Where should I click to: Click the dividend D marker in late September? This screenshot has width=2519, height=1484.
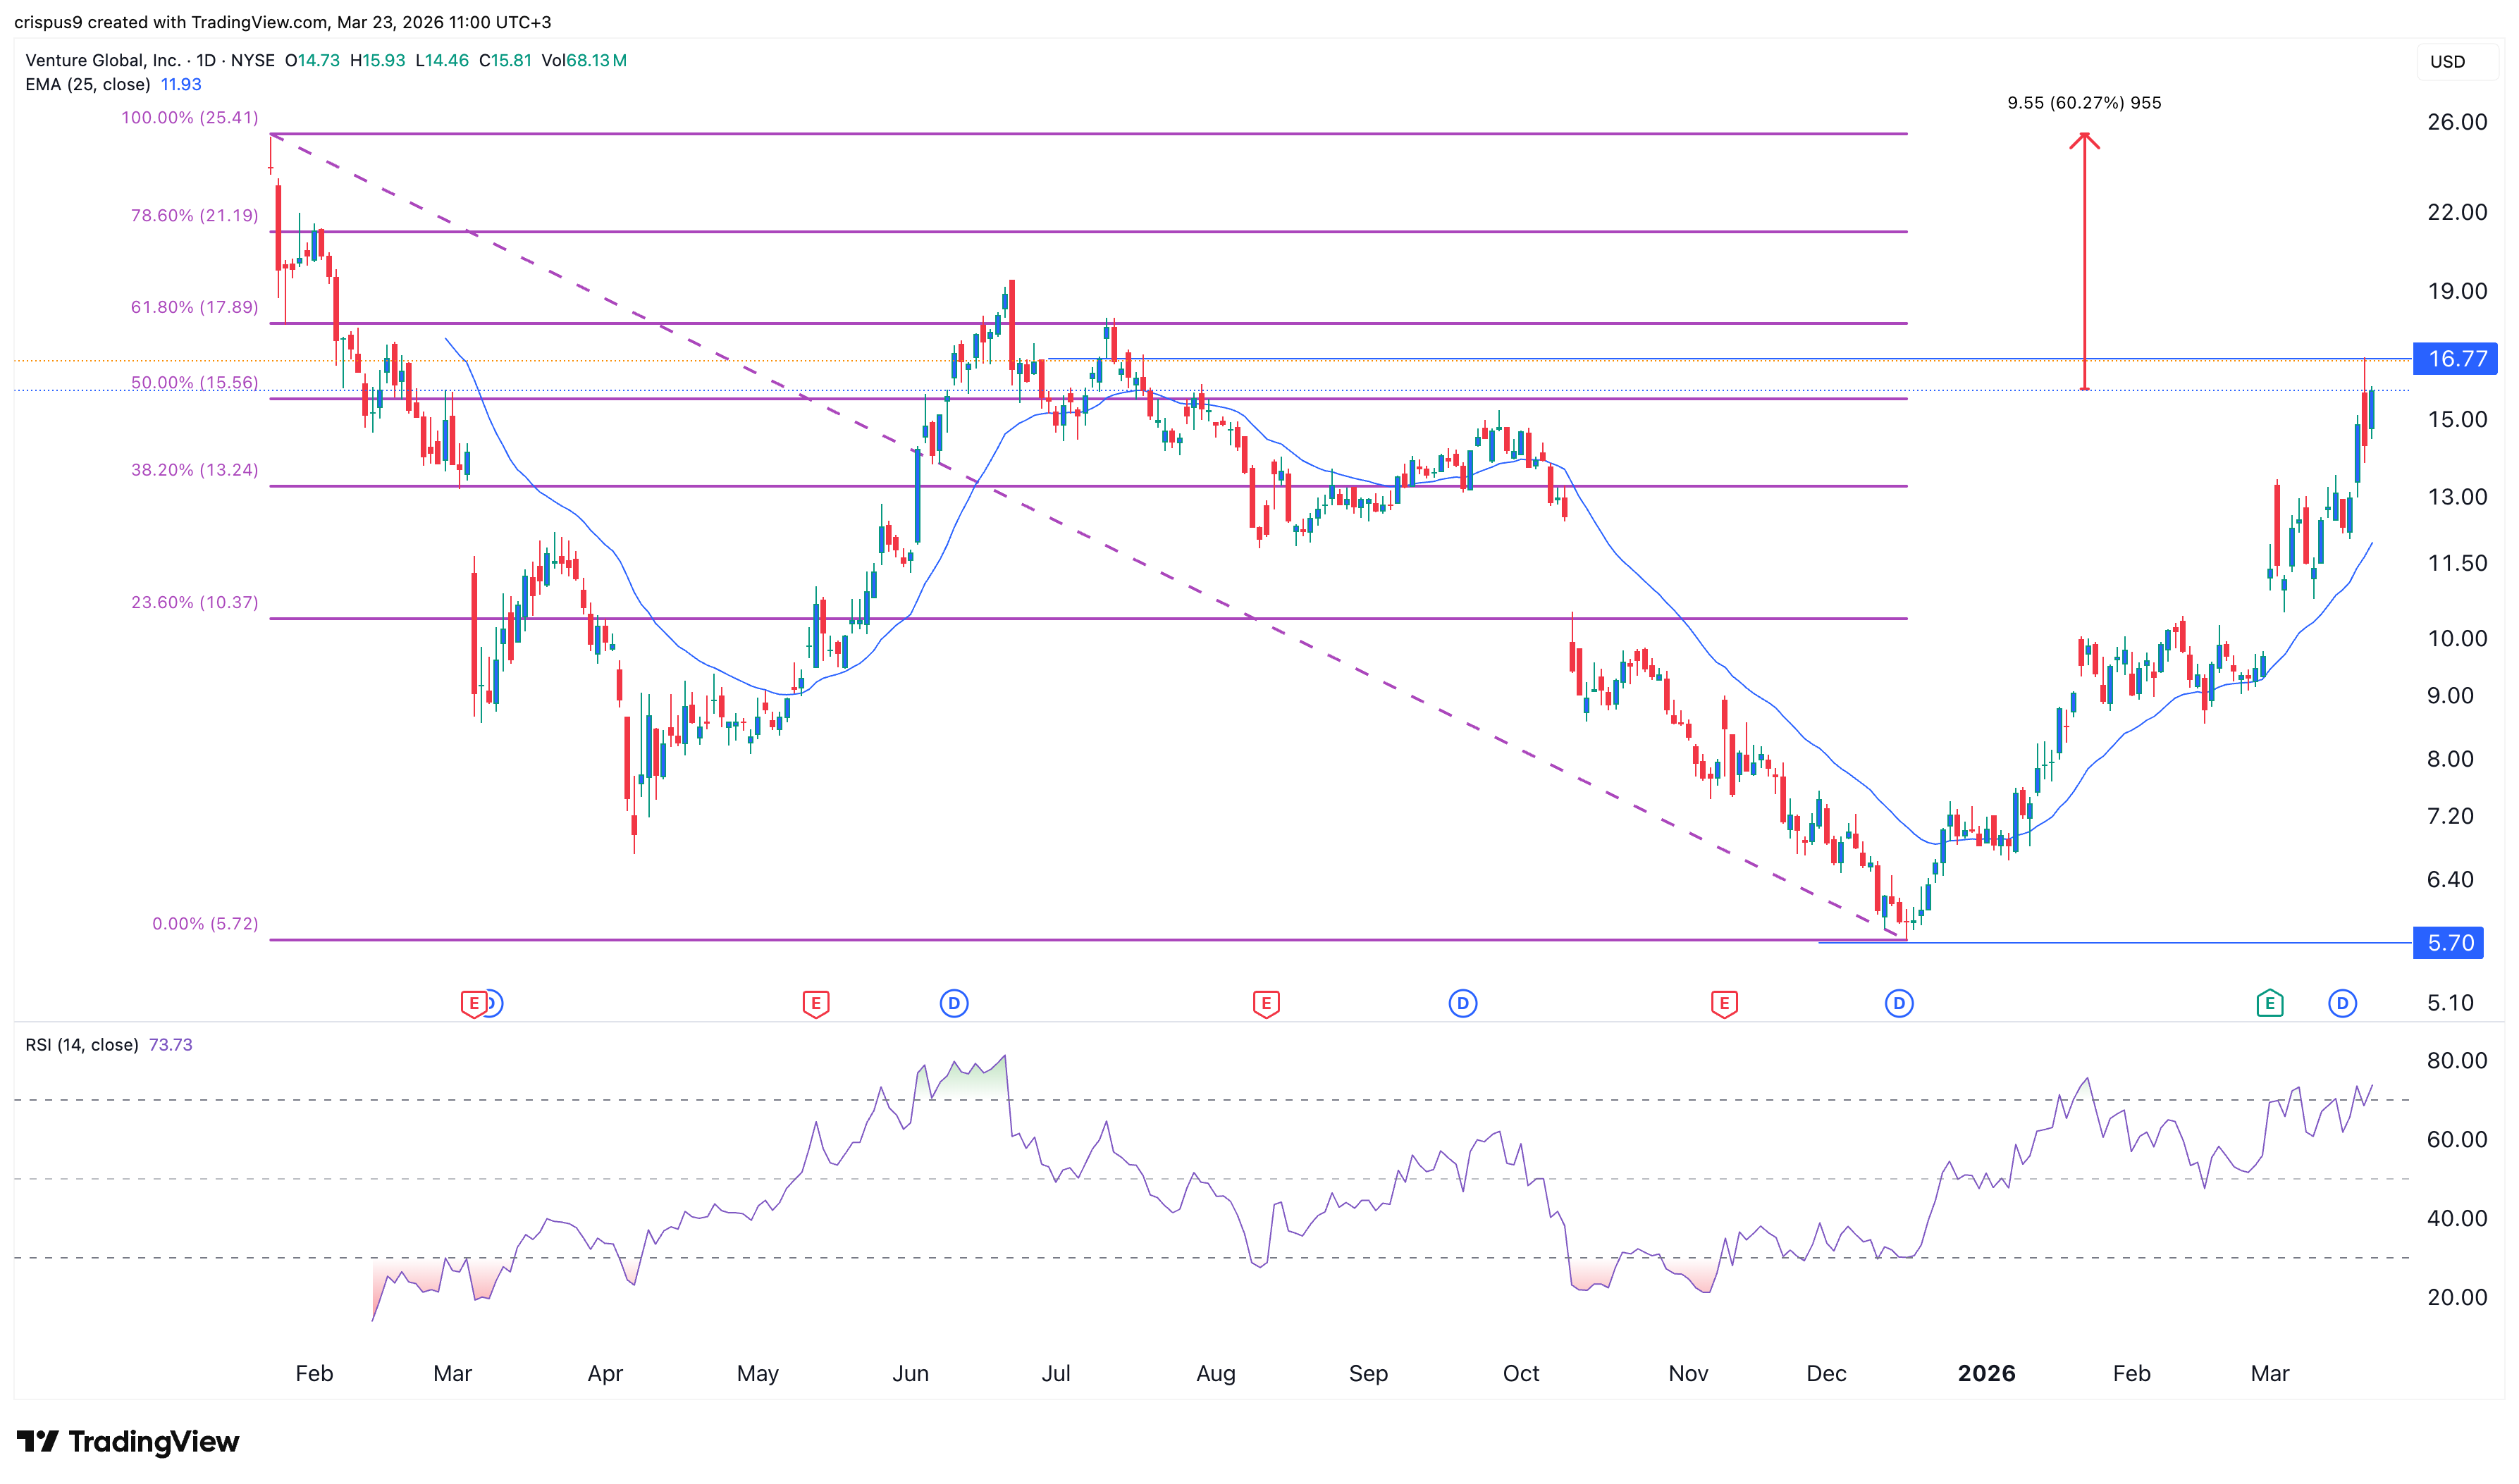1462,1003
